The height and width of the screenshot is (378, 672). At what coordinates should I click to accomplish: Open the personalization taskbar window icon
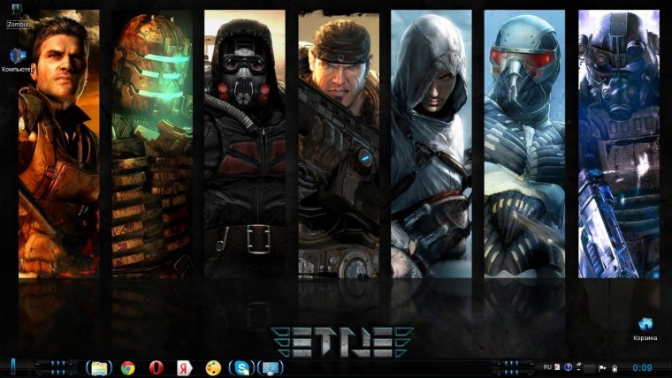tap(271, 367)
